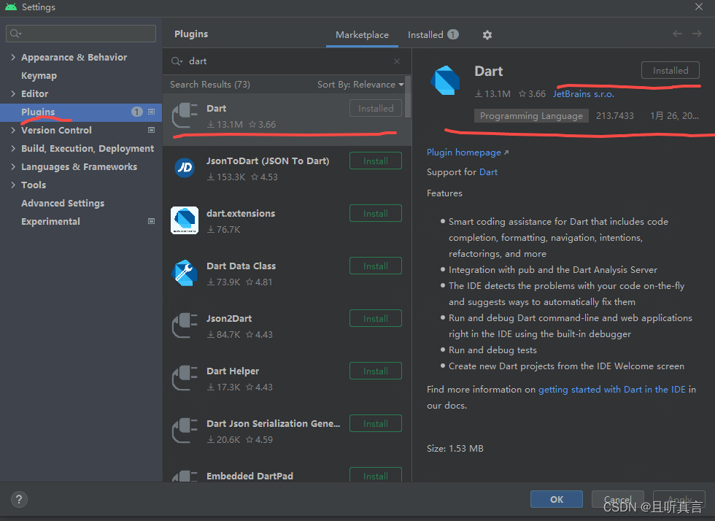Viewport: 715px width, 521px height.
Task: Install Dart Json Serialization Generator plugin
Action: [x=375, y=423]
